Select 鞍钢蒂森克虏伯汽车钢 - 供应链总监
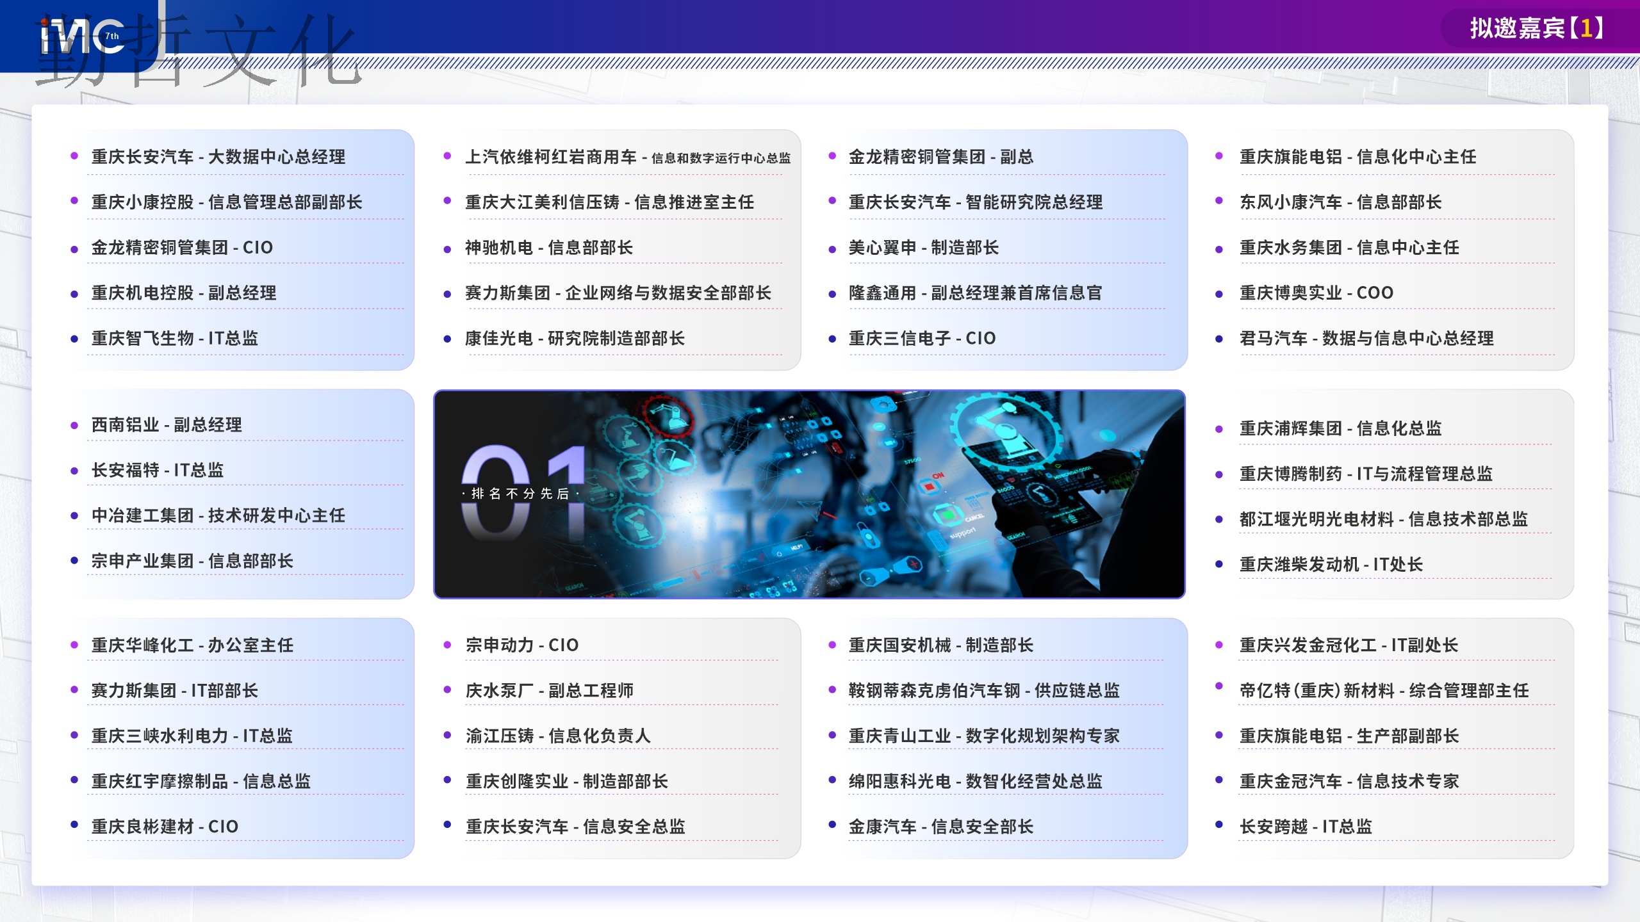1640x922 pixels. [985, 691]
